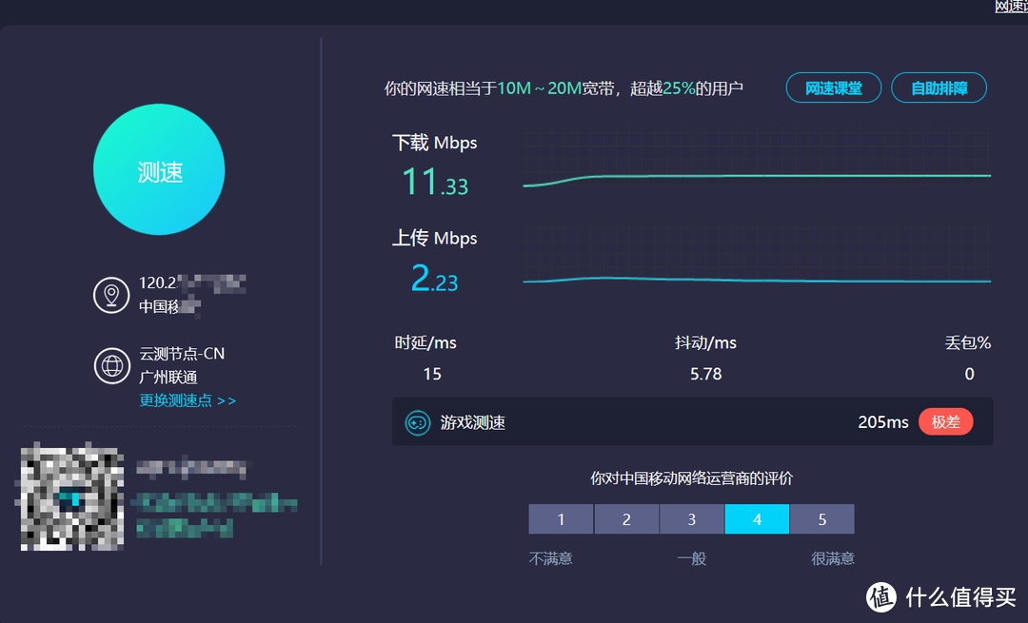This screenshot has width=1028, height=623.
Task: Click the circular 测速 speed test button
Action: tap(158, 169)
